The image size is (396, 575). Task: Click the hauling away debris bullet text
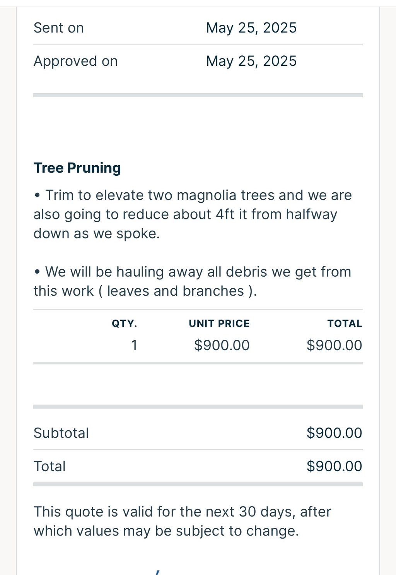point(192,281)
